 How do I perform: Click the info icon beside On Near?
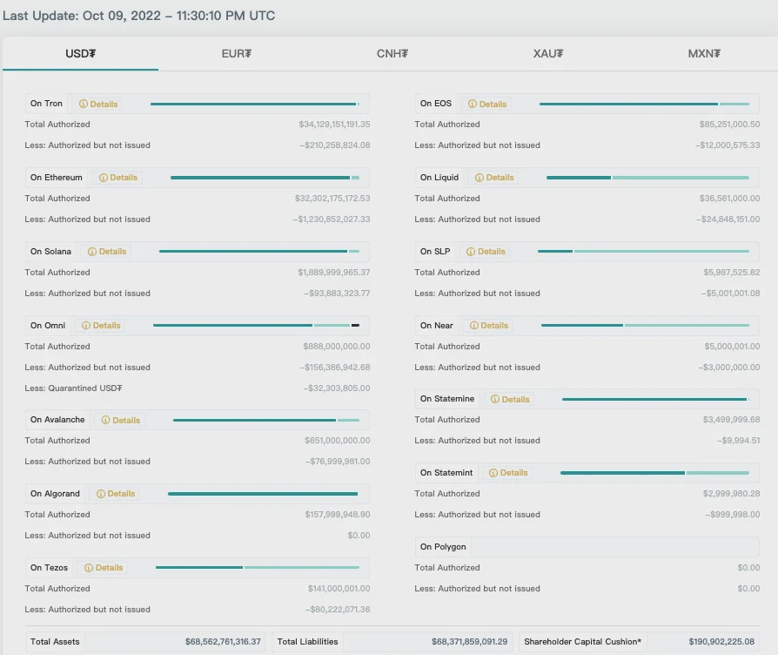473,326
